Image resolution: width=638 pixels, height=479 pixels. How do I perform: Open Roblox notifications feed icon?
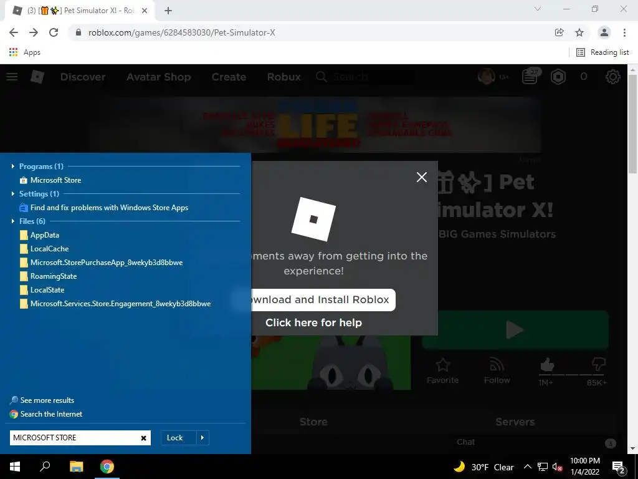coord(530,77)
